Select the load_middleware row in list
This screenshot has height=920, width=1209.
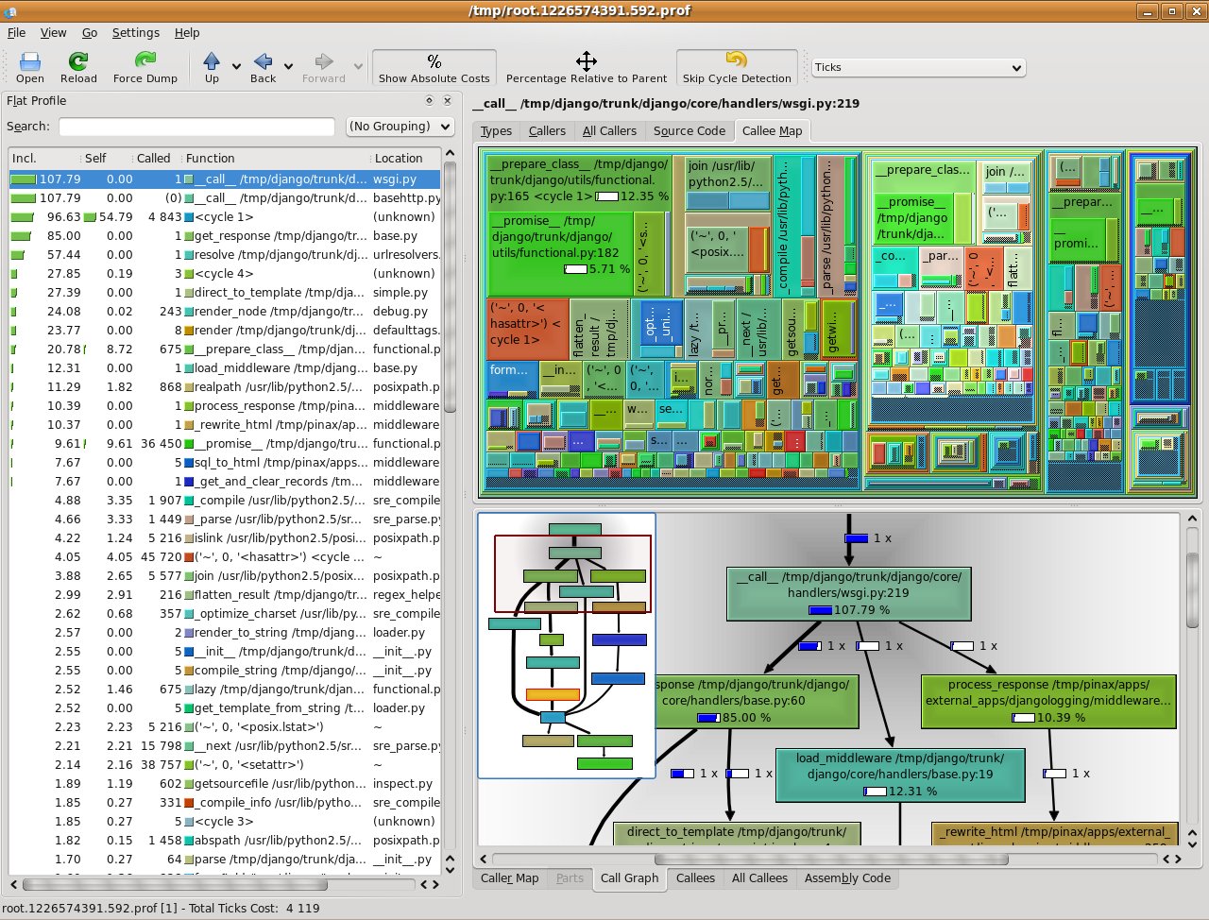point(225,368)
